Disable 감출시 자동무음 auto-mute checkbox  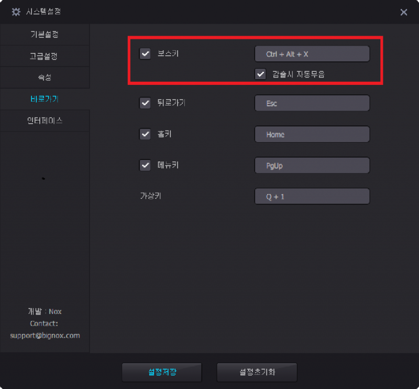pos(260,74)
